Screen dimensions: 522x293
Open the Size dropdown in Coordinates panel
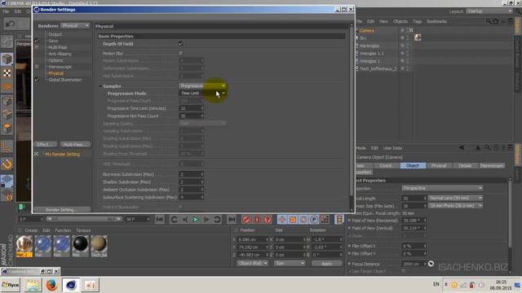coord(290,263)
